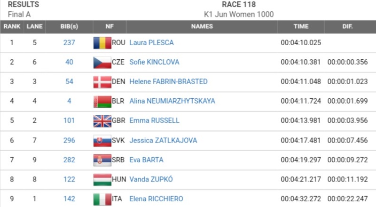Click the Italy flag icon

click(x=102, y=199)
